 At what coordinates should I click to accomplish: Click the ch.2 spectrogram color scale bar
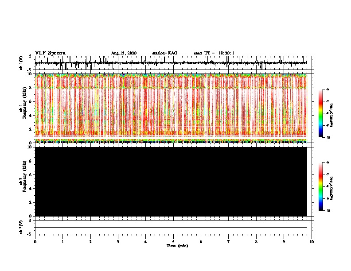[320, 186]
